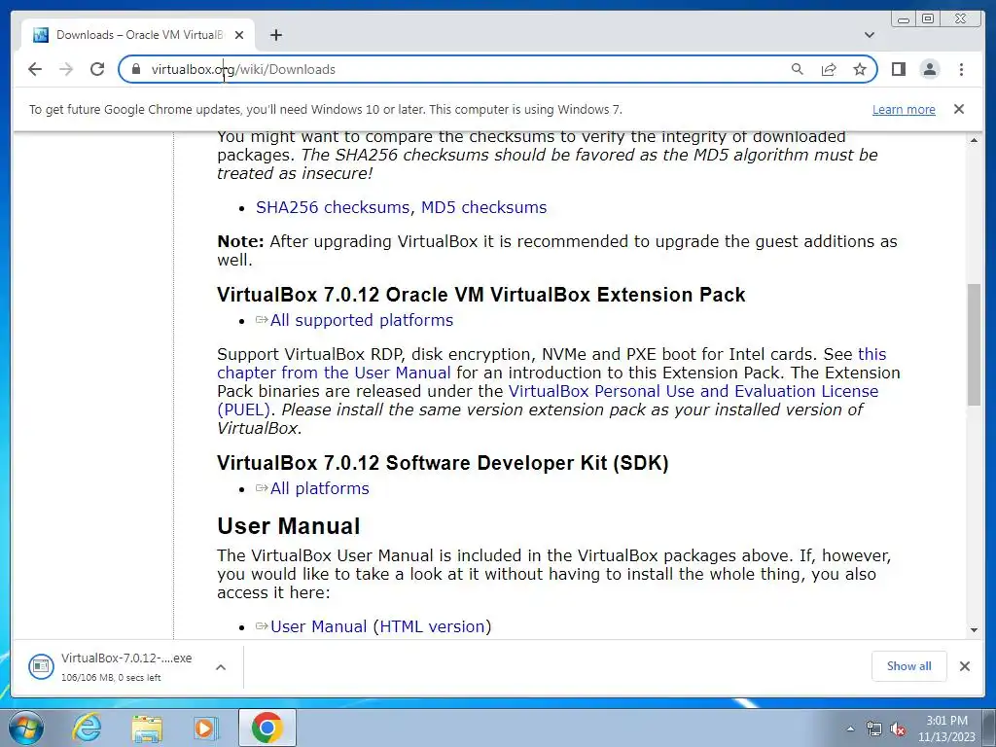Click Show all downloads button
Viewport: 996px width, 747px height.
(x=908, y=665)
